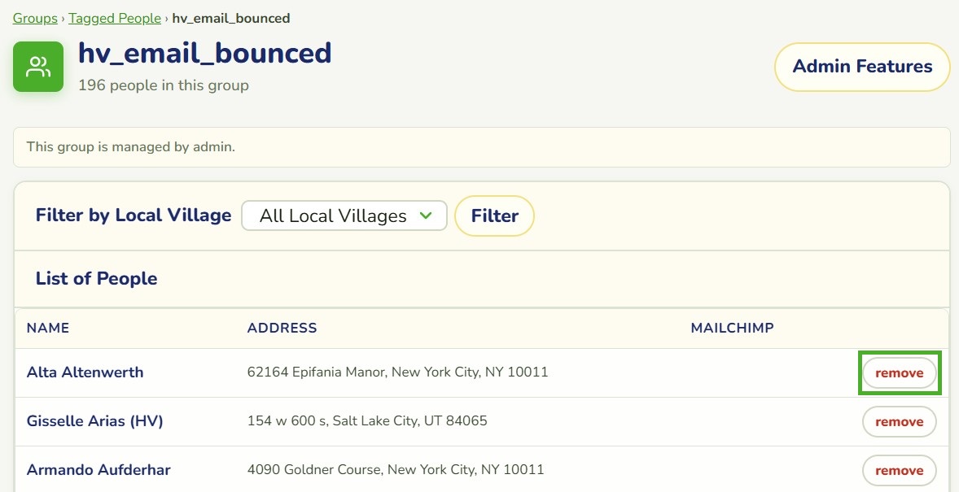Go to Tagged People breadcrumb
Viewport: 959px width, 492px height.
pyautogui.click(x=114, y=19)
